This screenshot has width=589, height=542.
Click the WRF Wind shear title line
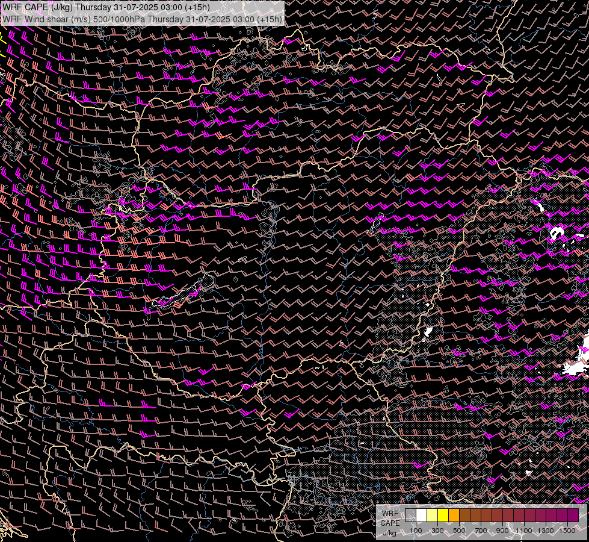[x=142, y=19]
